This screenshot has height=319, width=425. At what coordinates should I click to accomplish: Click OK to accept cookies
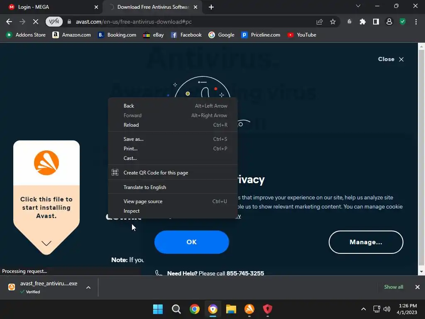pos(192,242)
